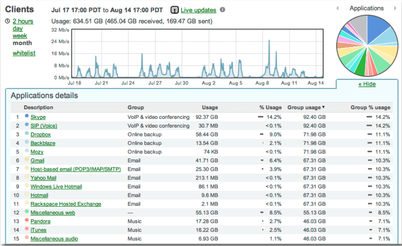Click the color dot beside Yahoo Mail
The height and width of the screenshot is (246, 402).
pos(27,177)
